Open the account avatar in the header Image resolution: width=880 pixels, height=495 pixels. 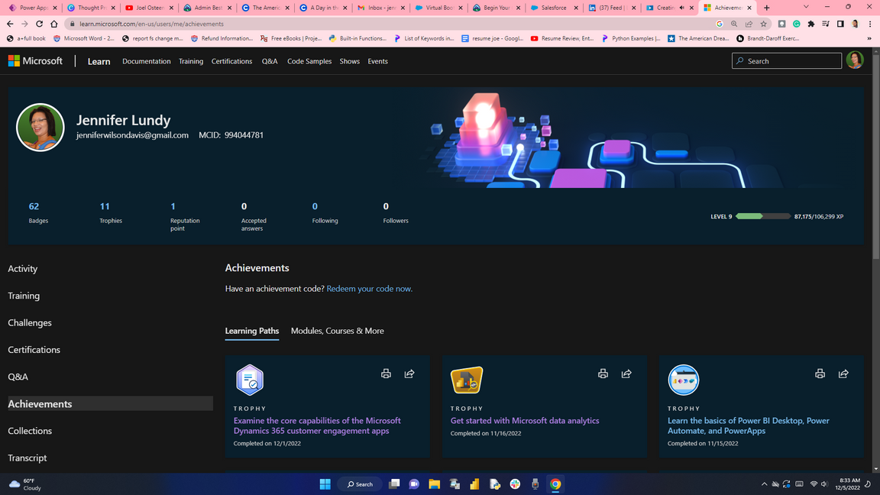coord(855,60)
